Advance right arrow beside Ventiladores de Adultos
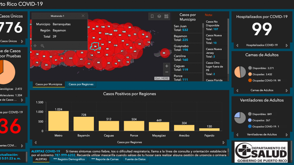The width and height of the screenshot is (294, 165). tap(287, 135)
